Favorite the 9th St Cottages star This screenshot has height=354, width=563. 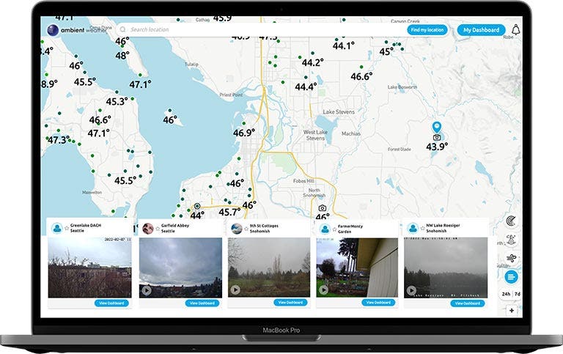246,229
